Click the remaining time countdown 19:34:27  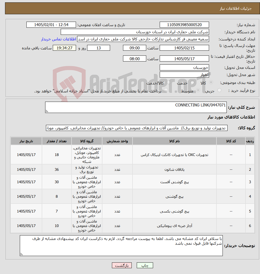coord(64,48)
